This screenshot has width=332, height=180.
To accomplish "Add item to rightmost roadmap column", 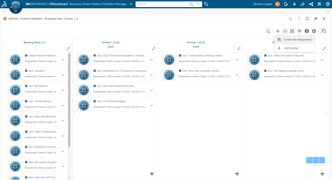I will click(322, 174).
